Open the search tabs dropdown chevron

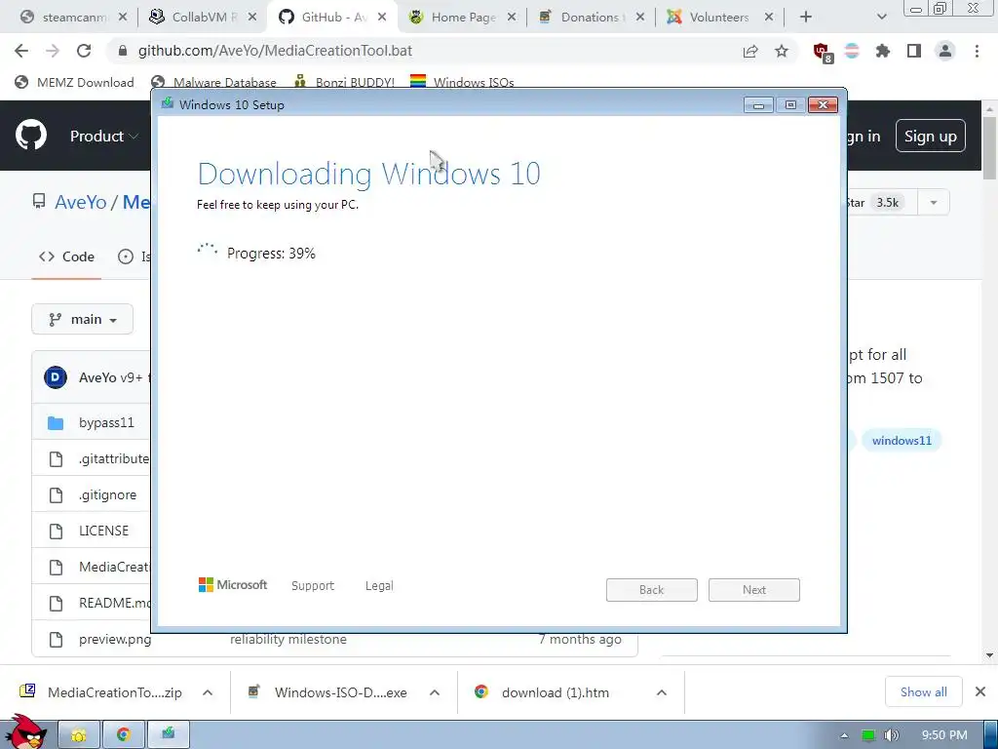(881, 18)
